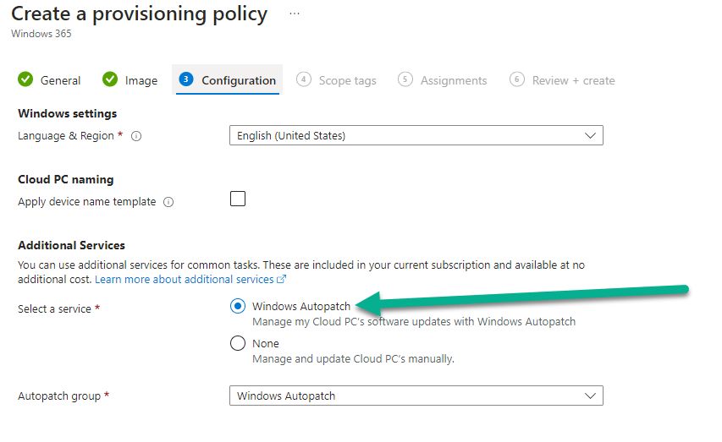Click the step 3 Configuration number badge

point(186,79)
